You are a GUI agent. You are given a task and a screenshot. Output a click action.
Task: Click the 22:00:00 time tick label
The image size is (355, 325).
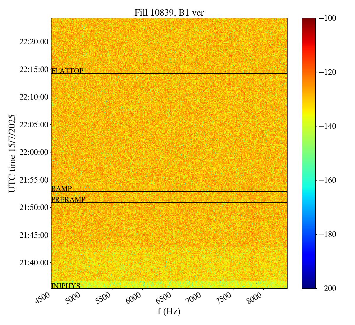[x=34, y=152]
